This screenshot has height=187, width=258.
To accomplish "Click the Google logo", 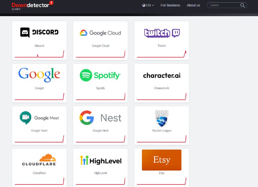I will click(x=39, y=75).
